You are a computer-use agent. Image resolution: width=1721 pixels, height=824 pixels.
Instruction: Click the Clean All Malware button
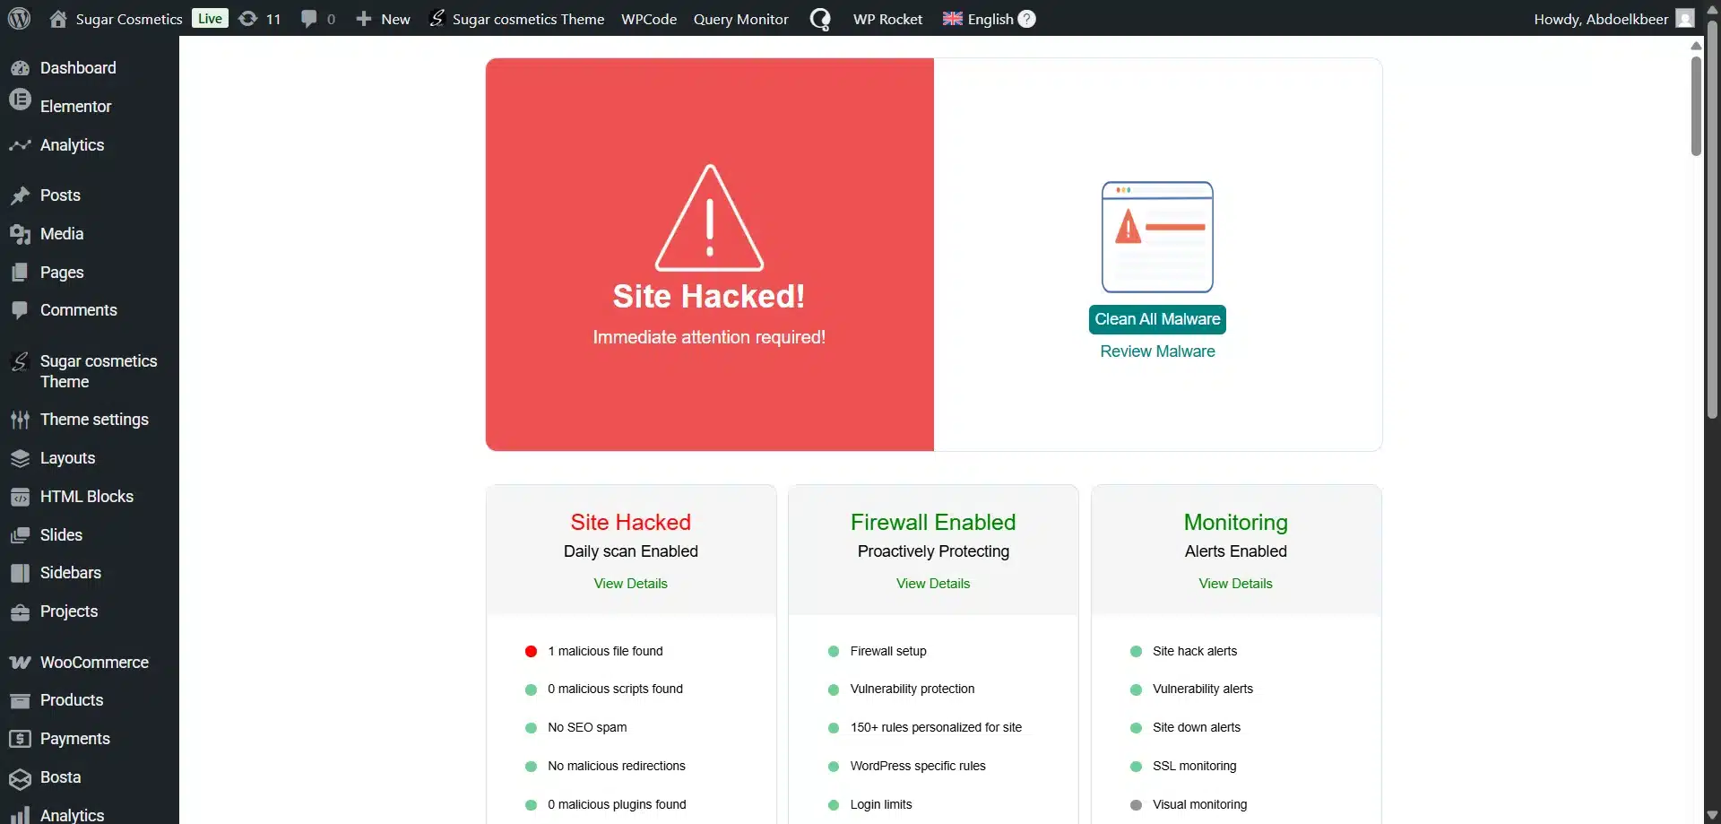[1157, 319]
